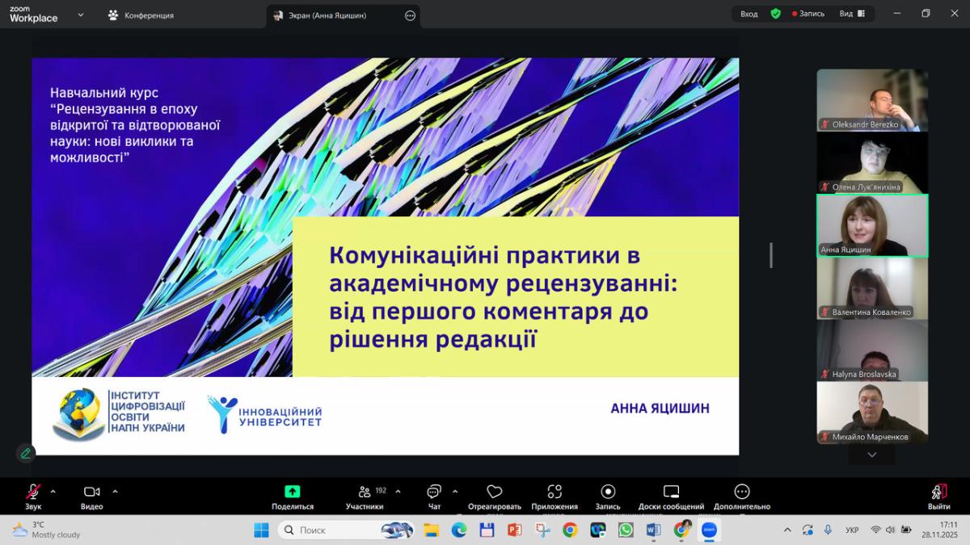Expand participant video list downward chevron
This screenshot has width=970, height=545.
(x=871, y=455)
